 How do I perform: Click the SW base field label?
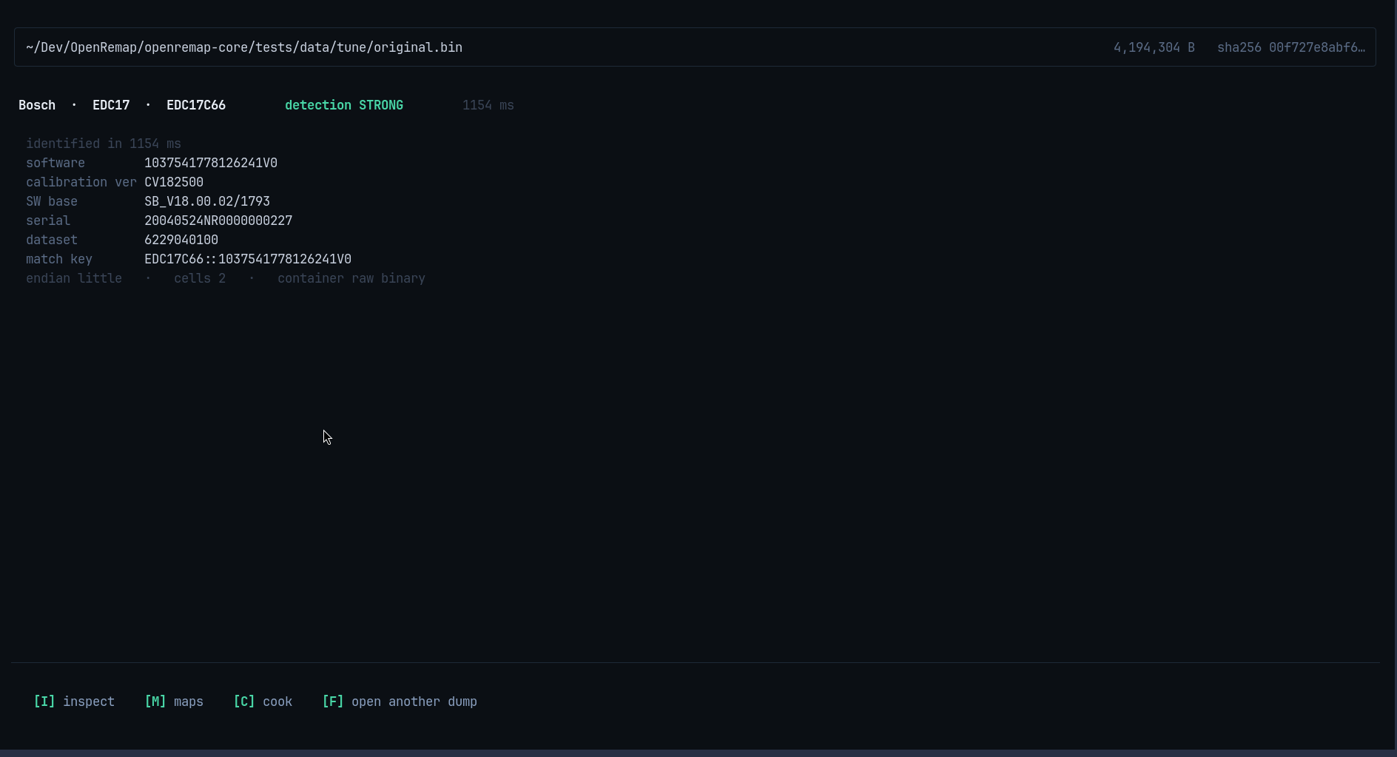[x=52, y=201]
